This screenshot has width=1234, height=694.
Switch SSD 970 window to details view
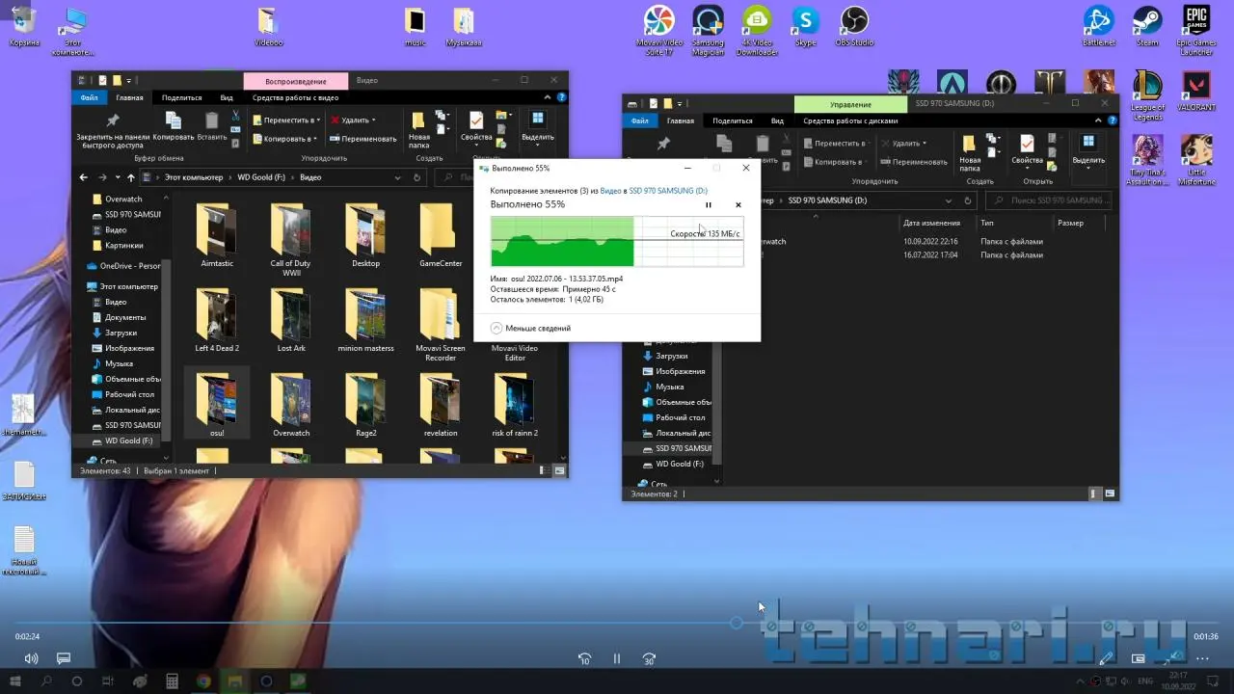tap(1094, 494)
